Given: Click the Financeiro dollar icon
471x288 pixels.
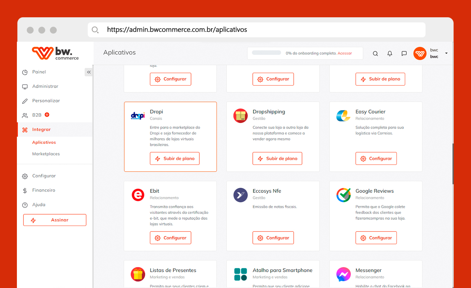Looking at the screenshot, I should click(25, 191).
